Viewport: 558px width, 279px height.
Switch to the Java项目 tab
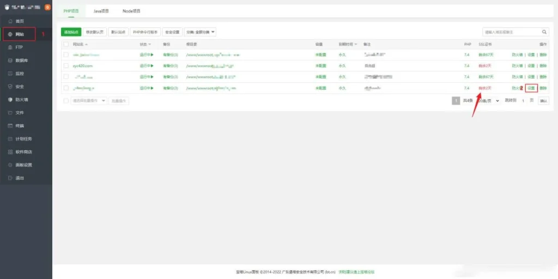click(102, 11)
